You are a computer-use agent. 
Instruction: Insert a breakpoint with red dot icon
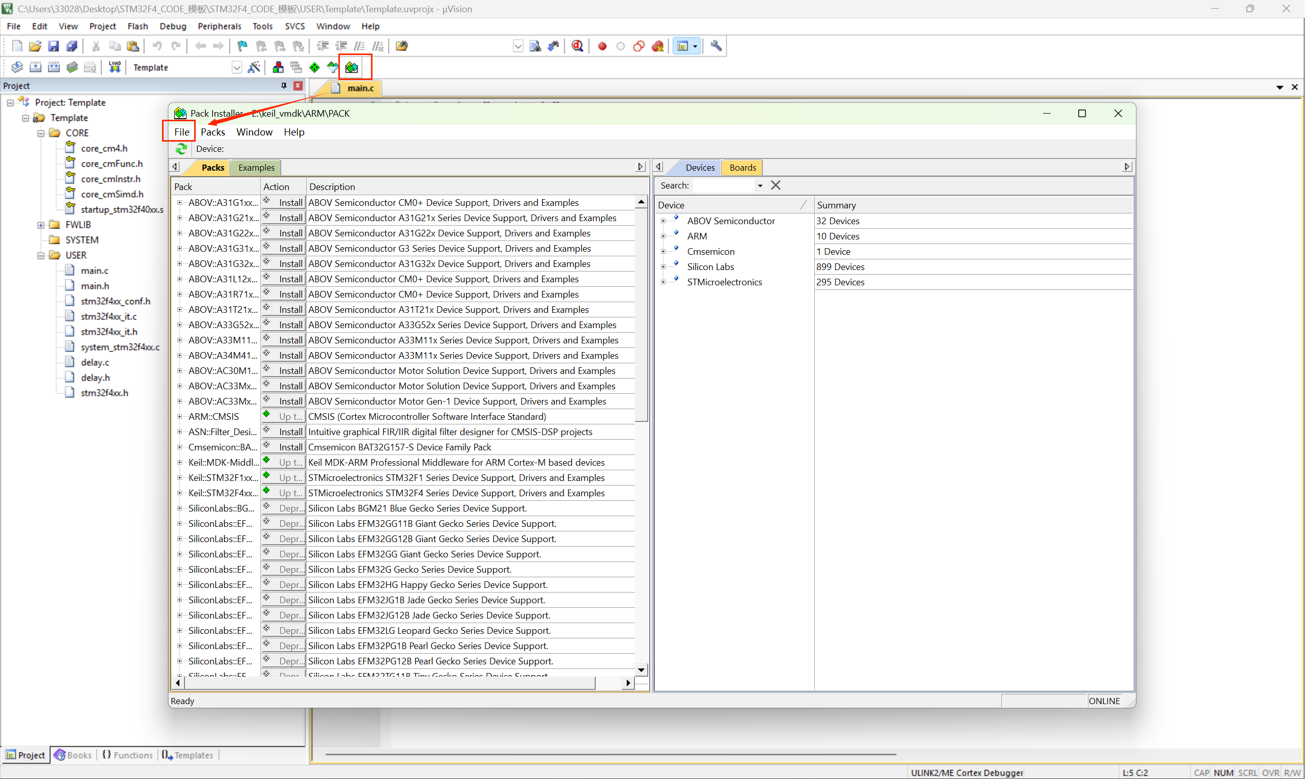(x=602, y=46)
